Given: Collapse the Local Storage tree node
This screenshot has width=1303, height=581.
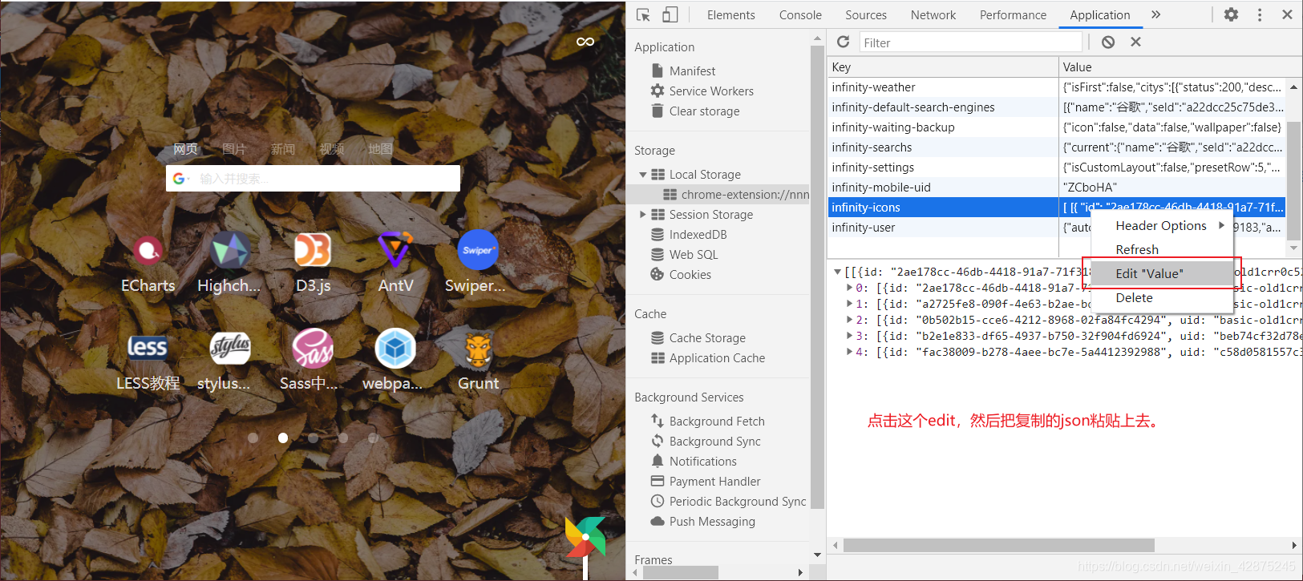Looking at the screenshot, I should 642,174.
